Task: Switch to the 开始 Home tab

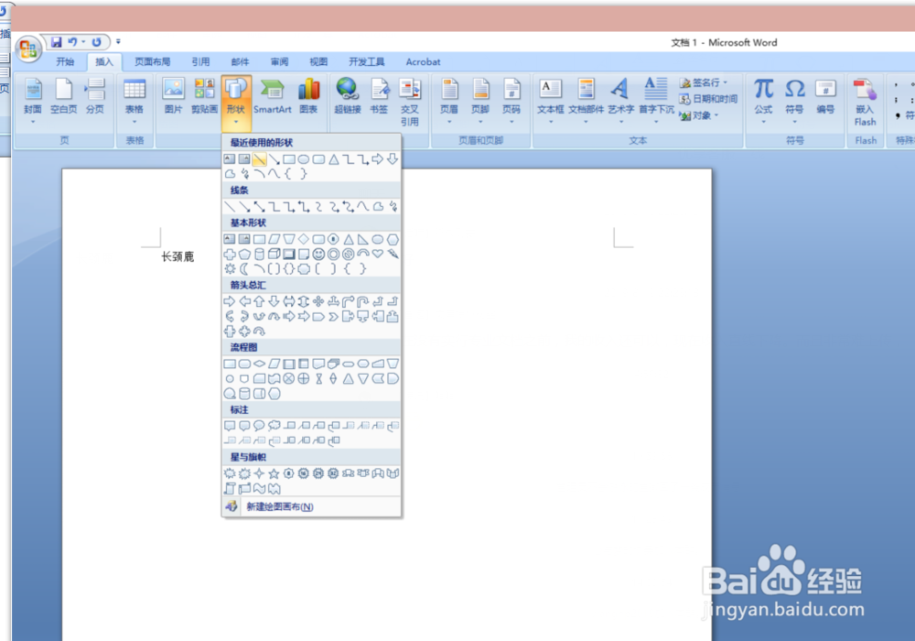Action: 65,62
